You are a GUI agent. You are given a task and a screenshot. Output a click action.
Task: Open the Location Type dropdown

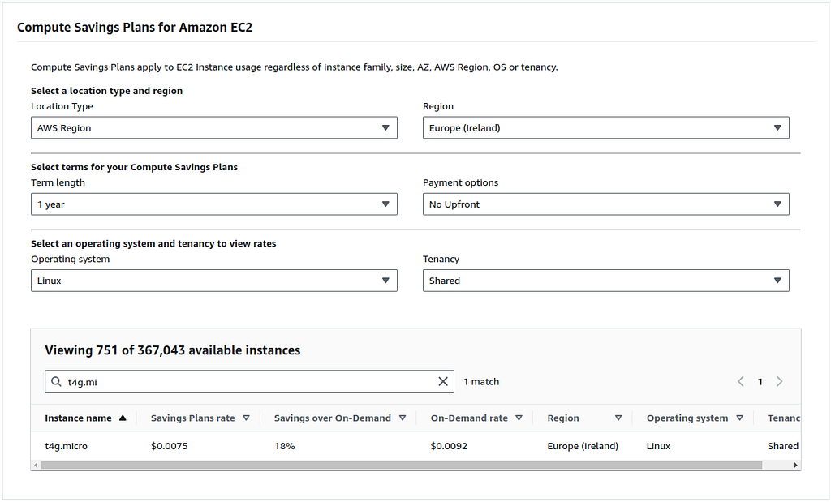pos(214,127)
